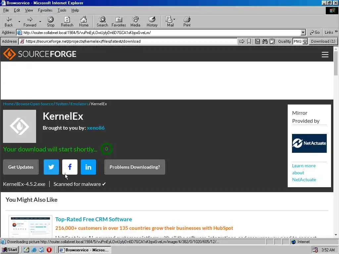Screen dimensions: 339x254
Task: Click the binoculars find icon
Action: pos(265,41)
